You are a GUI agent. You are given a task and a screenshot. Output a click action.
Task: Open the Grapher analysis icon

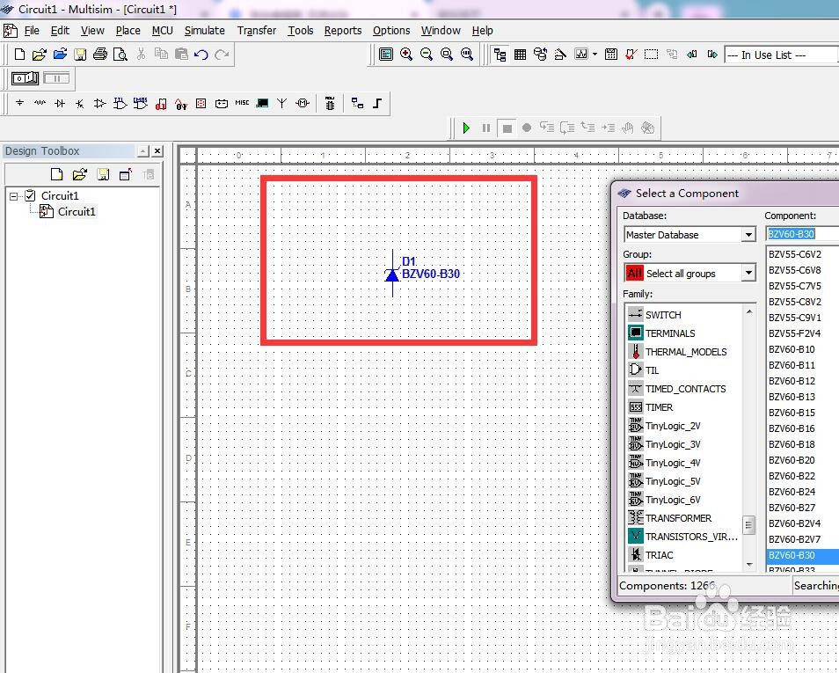click(581, 54)
